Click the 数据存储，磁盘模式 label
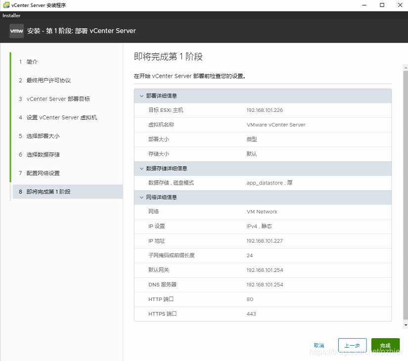The image size is (408, 361). [x=171, y=183]
